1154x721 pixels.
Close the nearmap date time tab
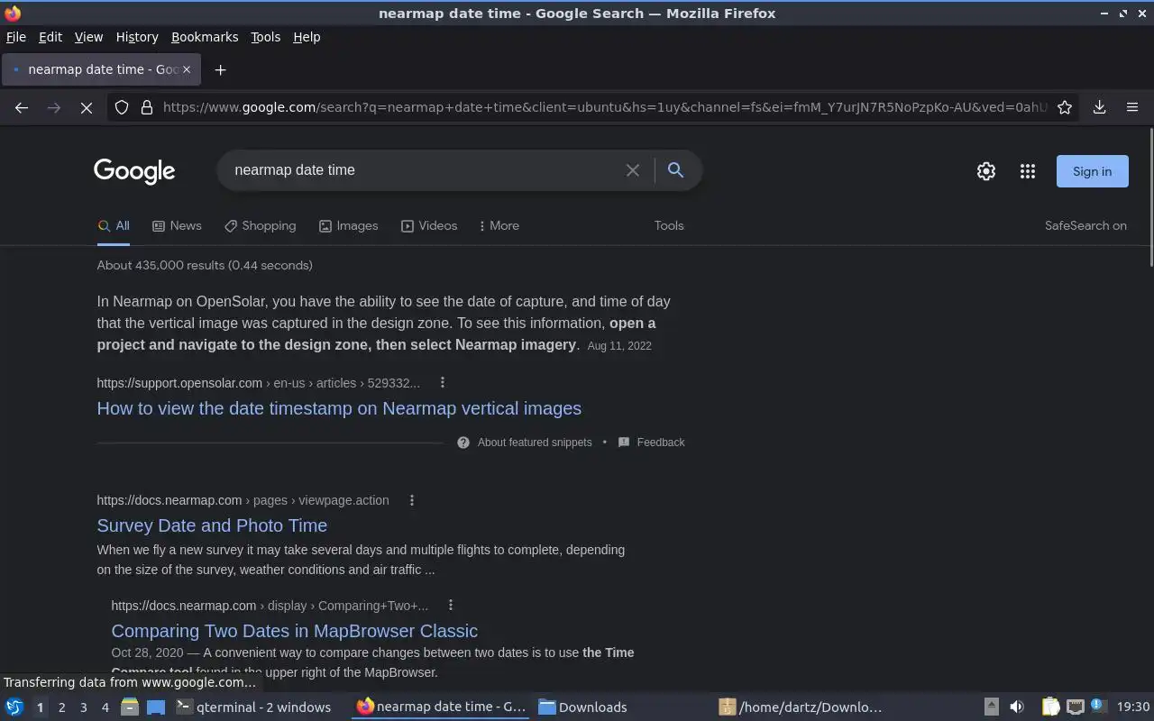click(187, 69)
